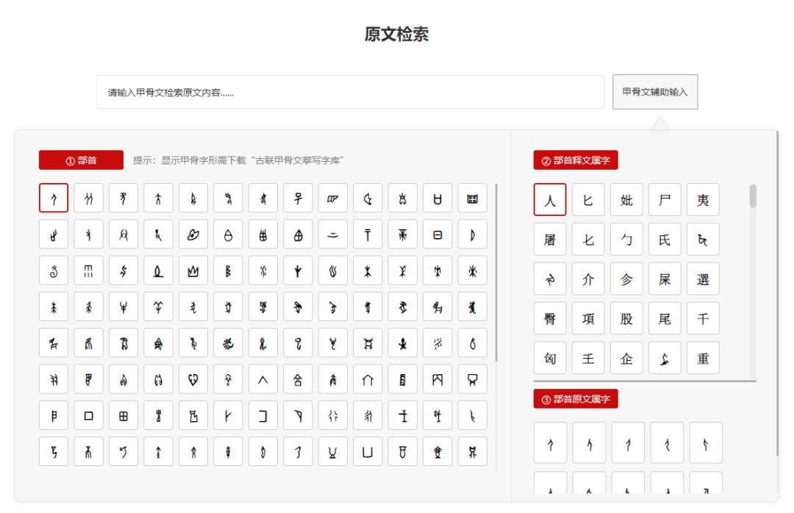Select the 企 character button
The width and height of the screenshot is (794, 513).
point(626,358)
